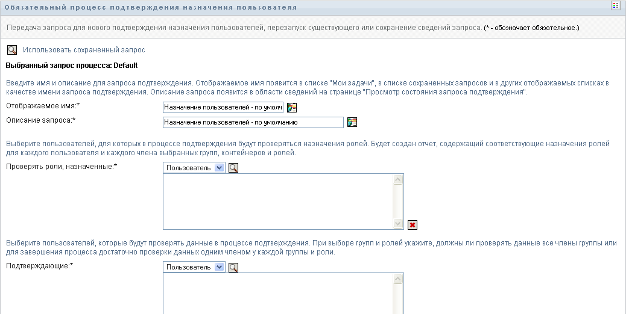Click search icon beside Подтверждающие dropdown
The width and height of the screenshot is (626, 314).
pos(233,268)
